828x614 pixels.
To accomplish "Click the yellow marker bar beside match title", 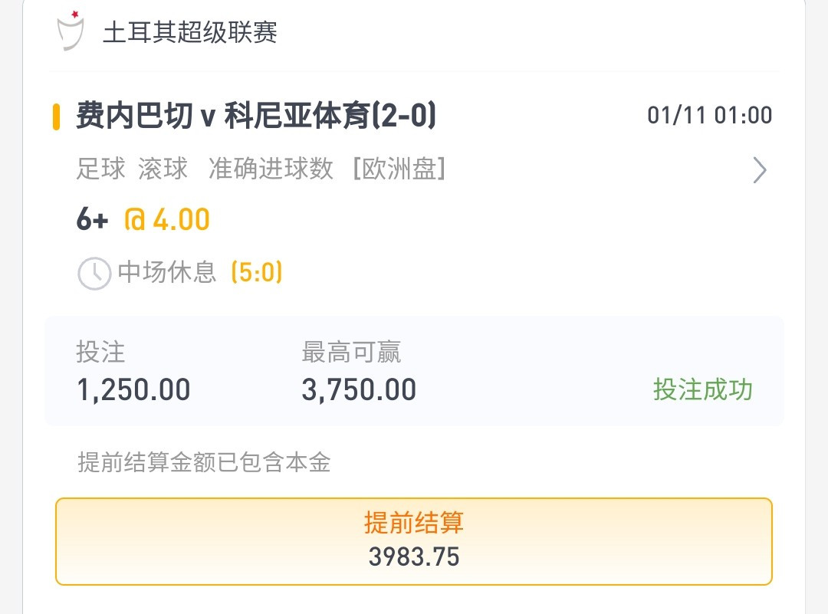I will click(x=56, y=117).
